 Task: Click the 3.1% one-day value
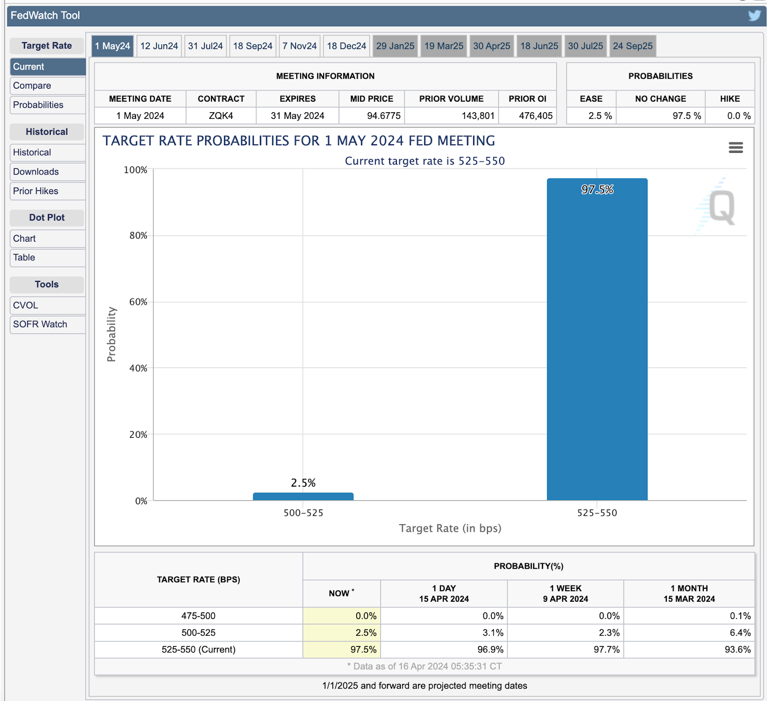[x=493, y=632]
